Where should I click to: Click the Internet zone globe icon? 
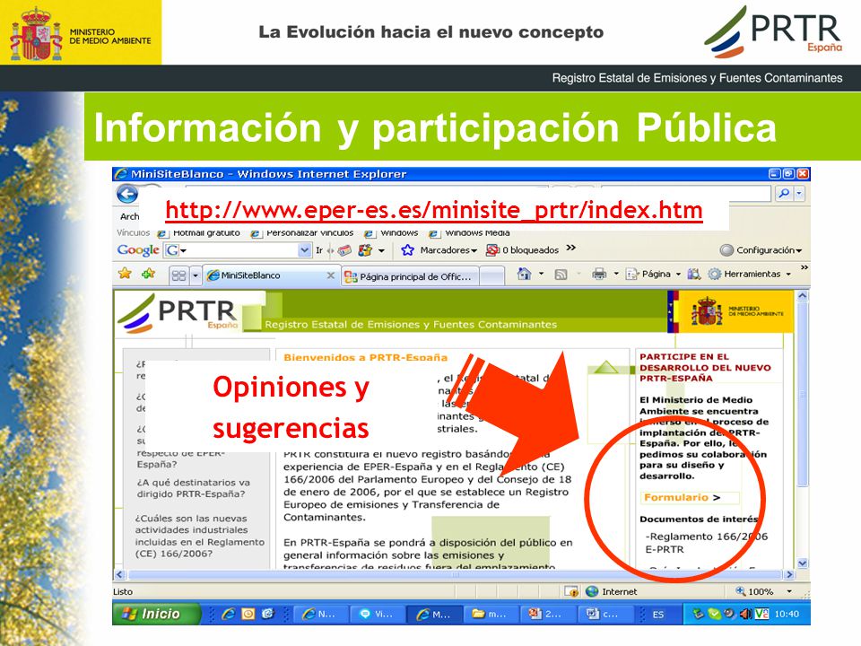[591, 591]
